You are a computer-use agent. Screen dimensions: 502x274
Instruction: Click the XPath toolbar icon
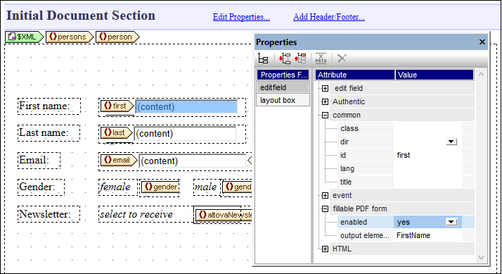321,58
